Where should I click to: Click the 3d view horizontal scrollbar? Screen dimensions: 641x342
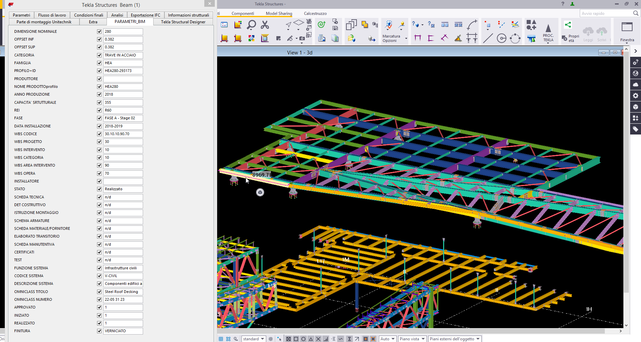point(411,331)
